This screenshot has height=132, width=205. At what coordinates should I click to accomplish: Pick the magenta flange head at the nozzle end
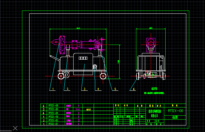62,45
